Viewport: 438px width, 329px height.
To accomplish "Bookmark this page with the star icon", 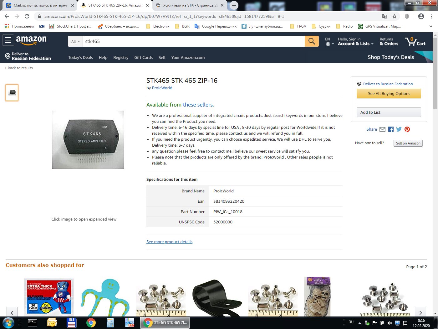I will click(x=395, y=16).
